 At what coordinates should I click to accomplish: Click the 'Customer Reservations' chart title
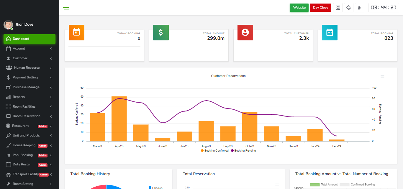228,76
